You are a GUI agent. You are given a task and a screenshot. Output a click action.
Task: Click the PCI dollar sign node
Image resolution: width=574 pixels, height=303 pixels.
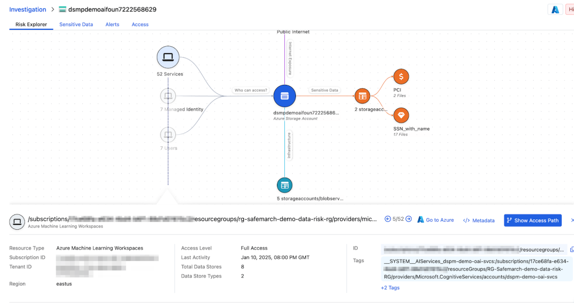tap(401, 76)
